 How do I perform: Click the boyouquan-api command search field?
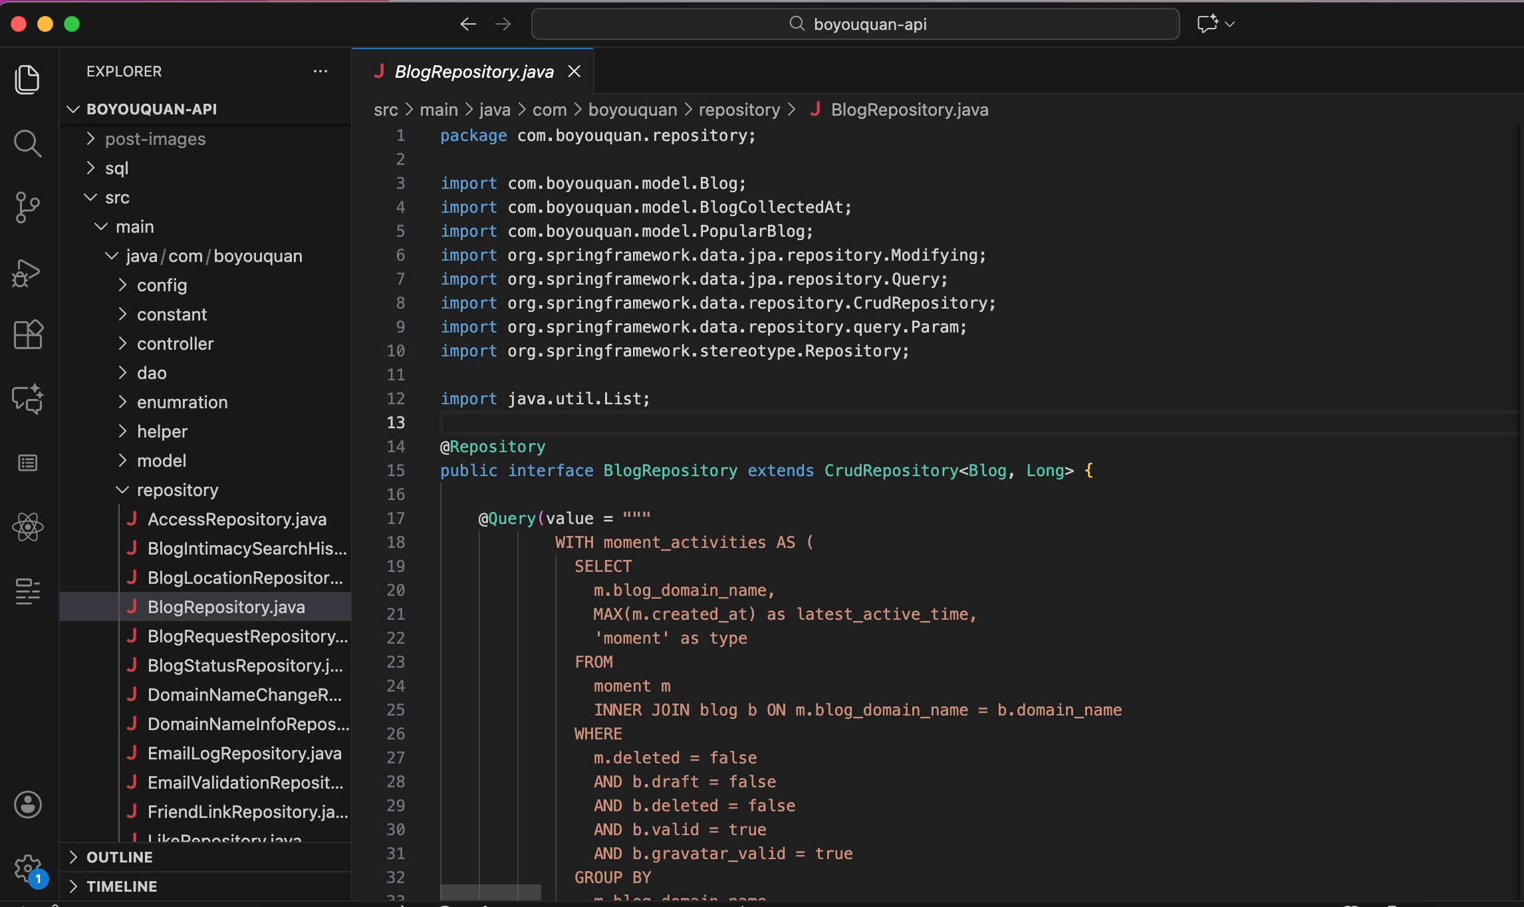click(x=855, y=25)
